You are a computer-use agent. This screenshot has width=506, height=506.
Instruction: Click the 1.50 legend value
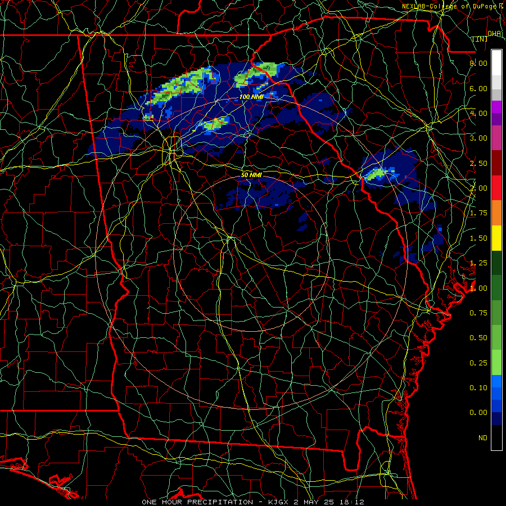click(x=478, y=238)
